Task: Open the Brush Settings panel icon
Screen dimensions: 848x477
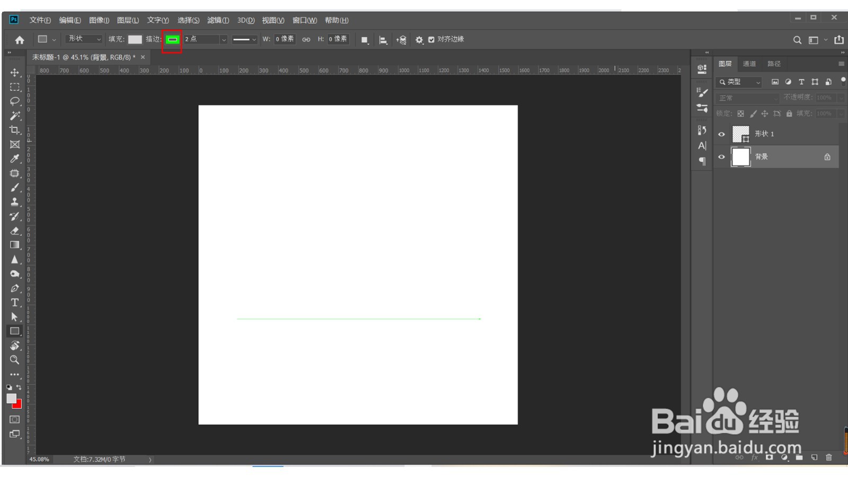Action: [x=702, y=92]
